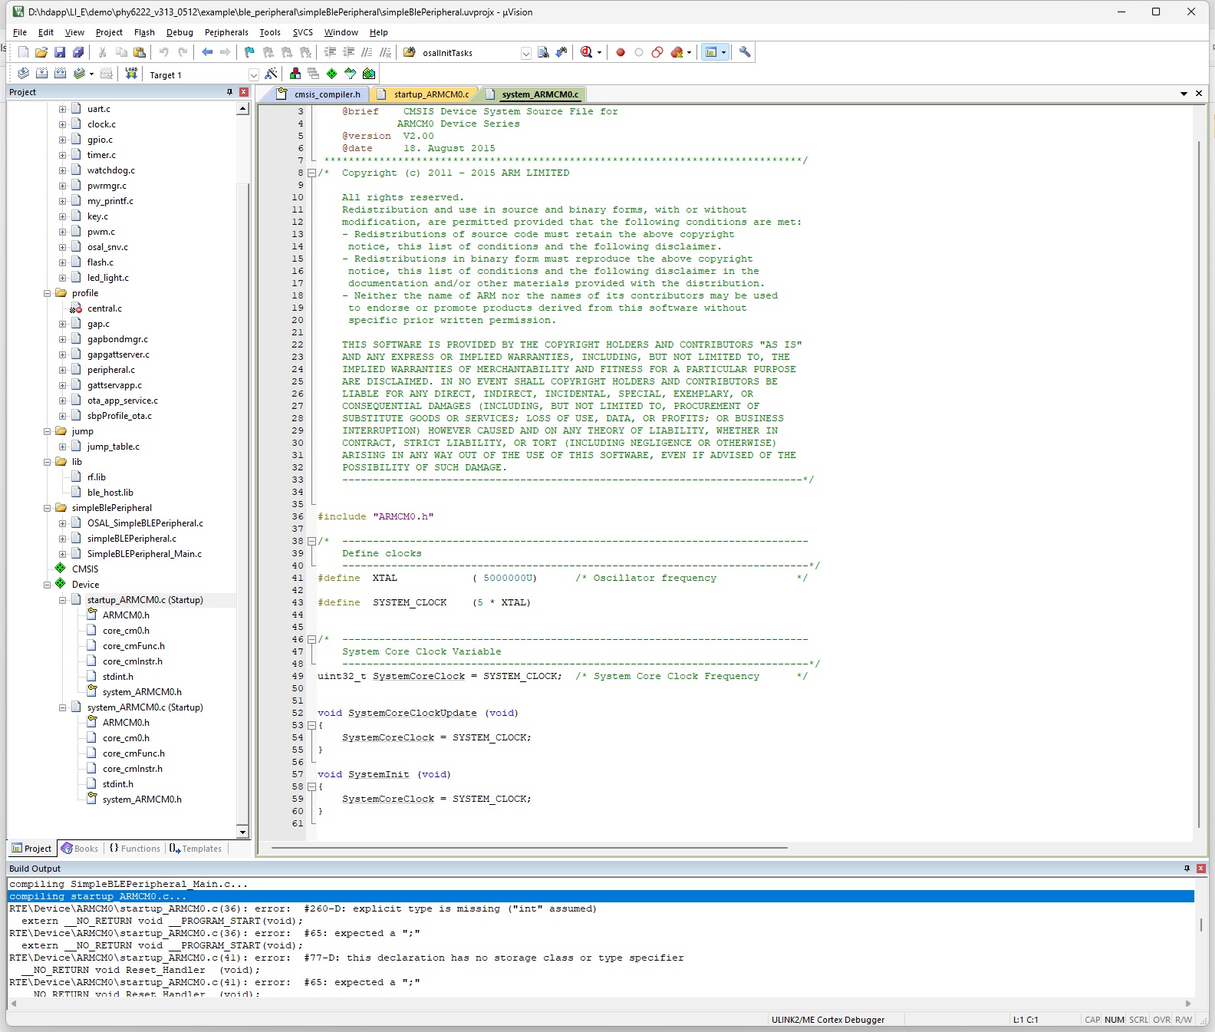Image resolution: width=1215 pixels, height=1032 pixels.
Task: Select central.c in the profile folder
Action: pos(104,308)
